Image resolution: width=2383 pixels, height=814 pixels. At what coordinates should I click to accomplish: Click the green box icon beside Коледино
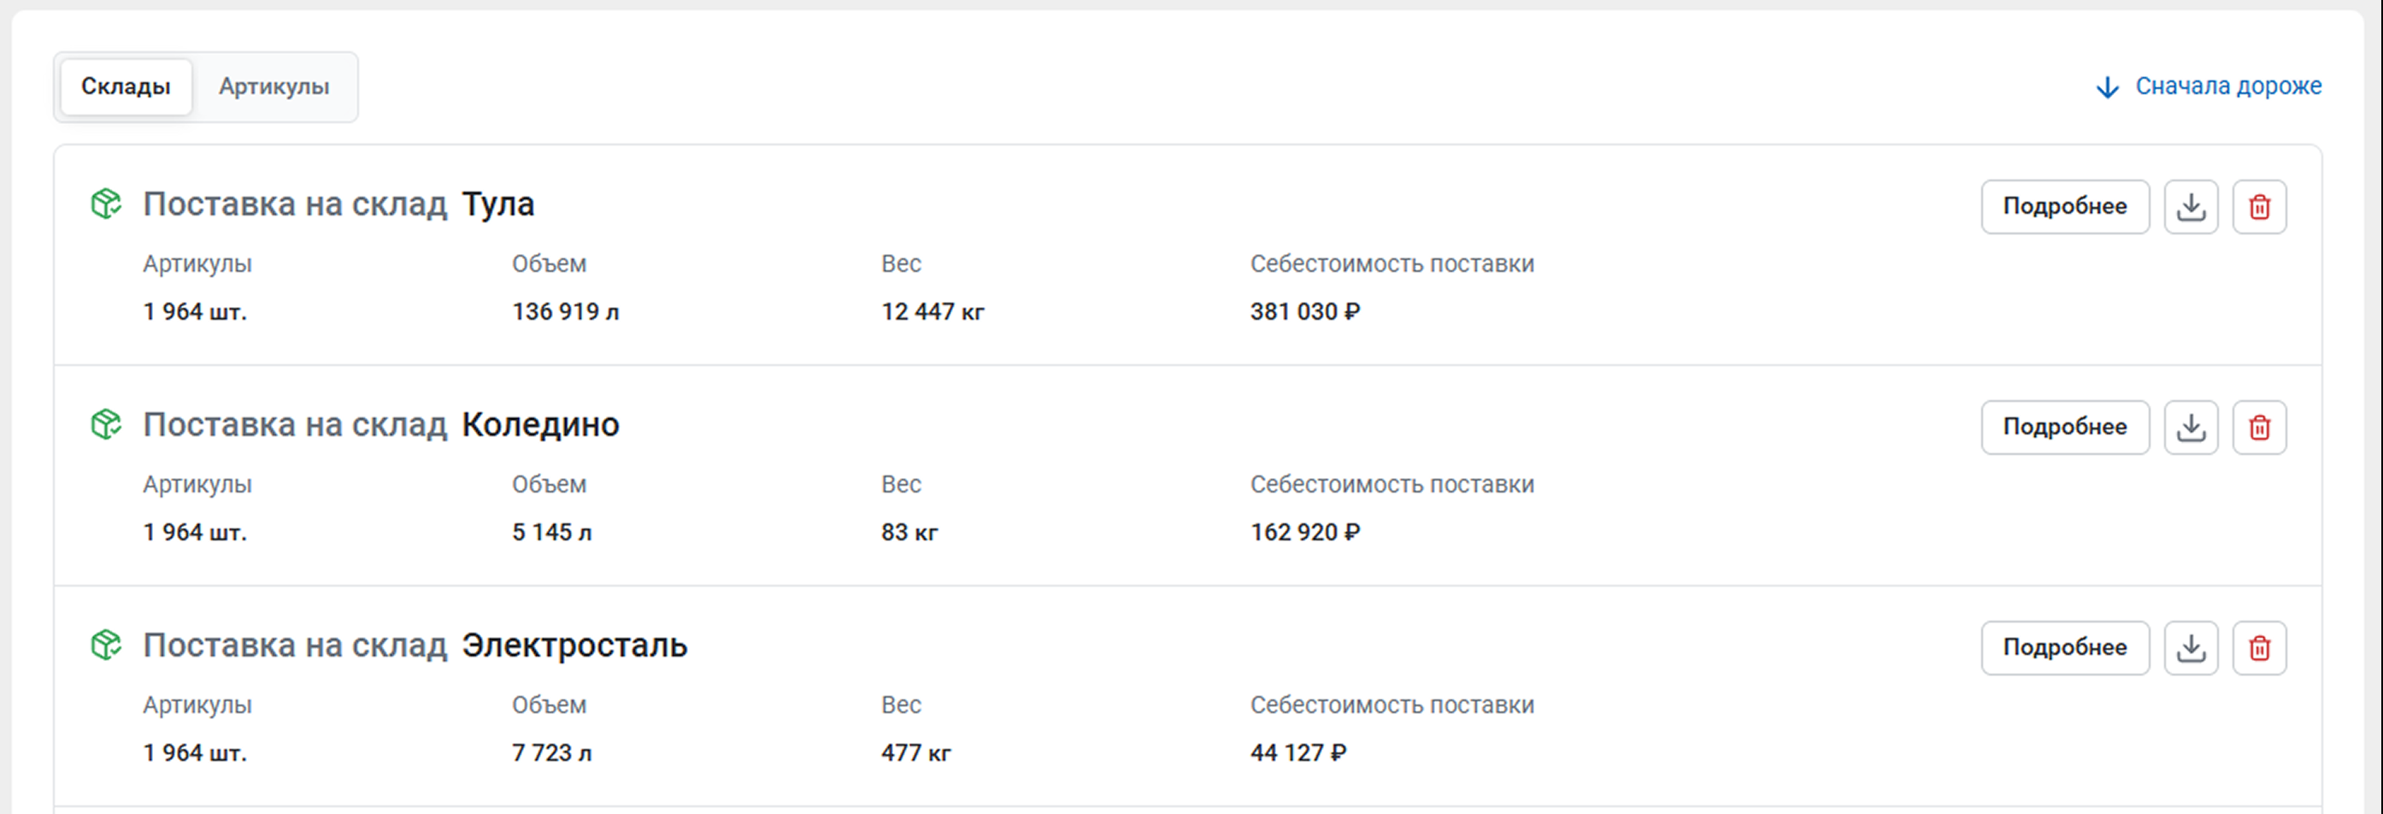106,425
